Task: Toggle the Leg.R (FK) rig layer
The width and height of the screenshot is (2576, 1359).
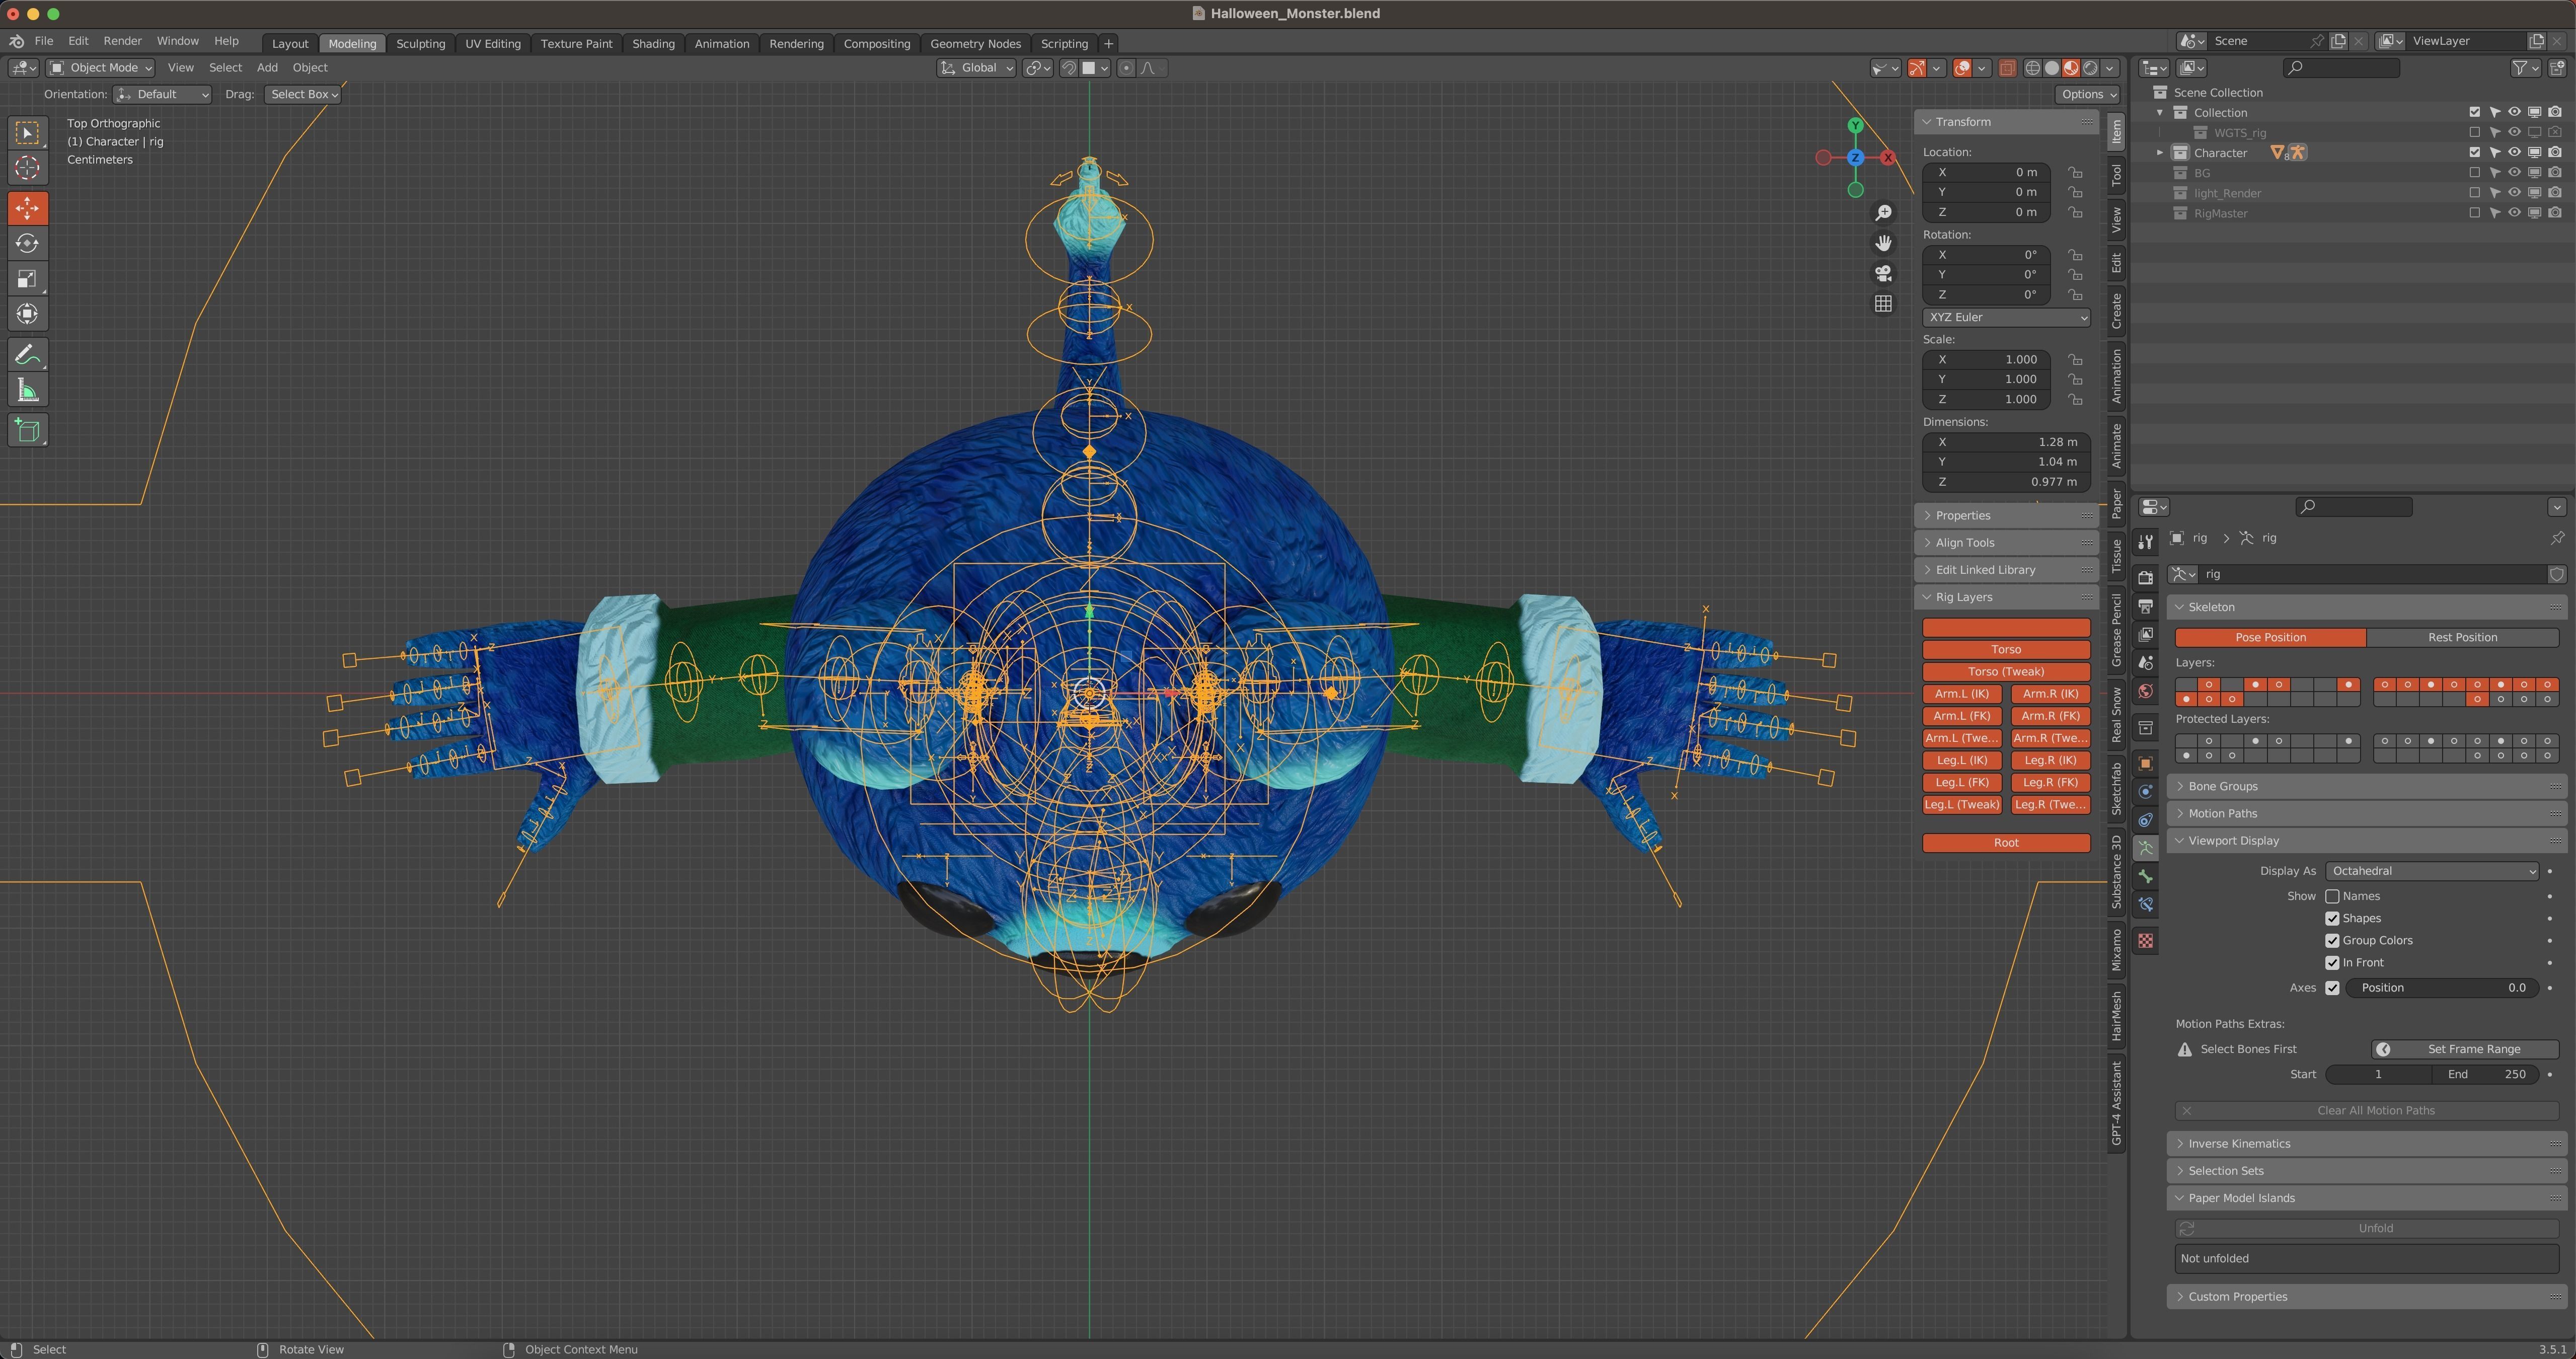Action: [2051, 783]
